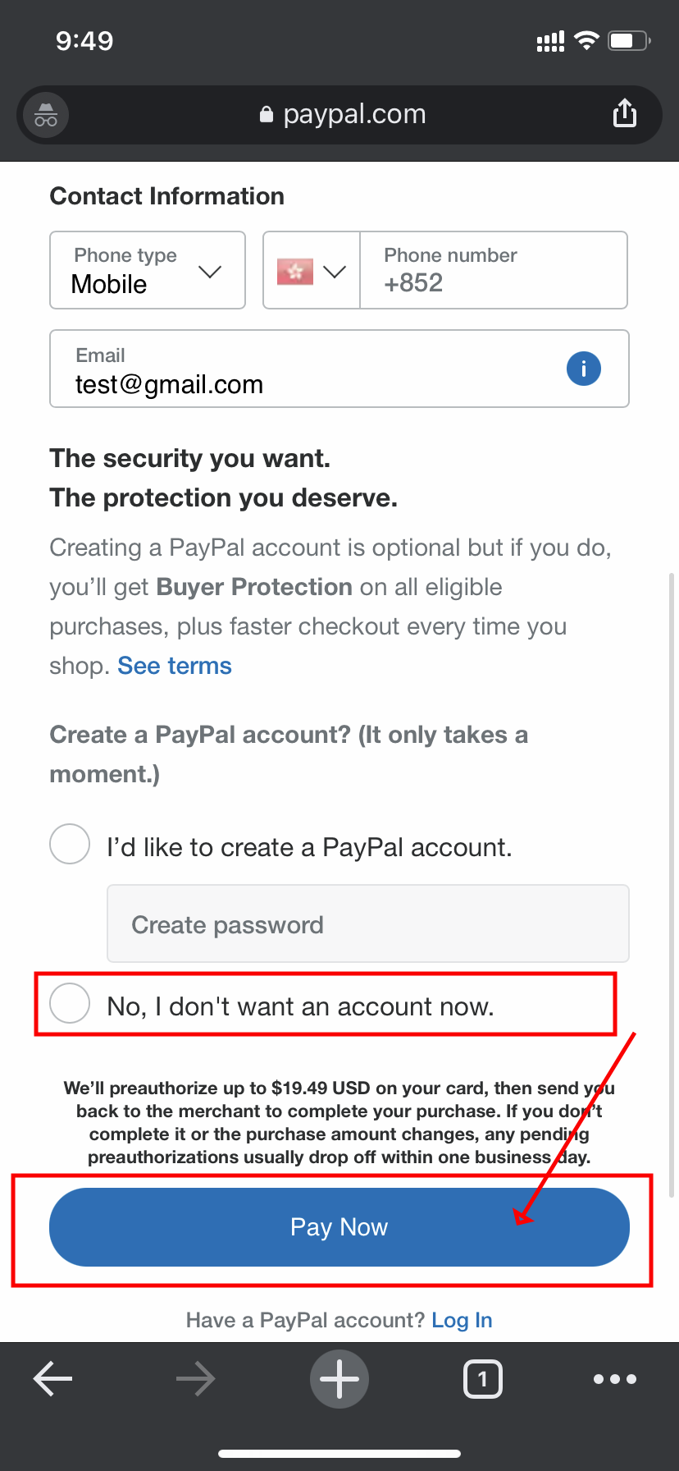Focus the Phone number field

pos(494,270)
